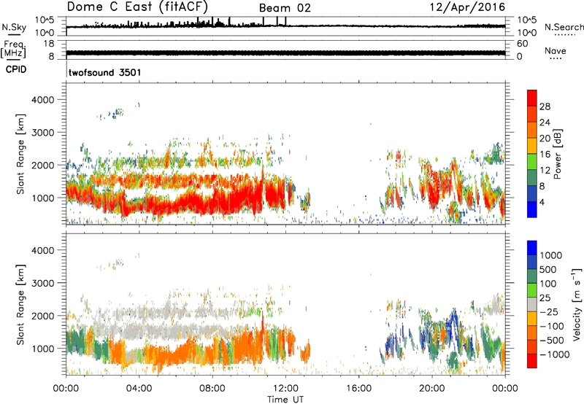Click '3000' on the velocity panel range axis
This screenshot has height=404, width=584.
point(43,283)
